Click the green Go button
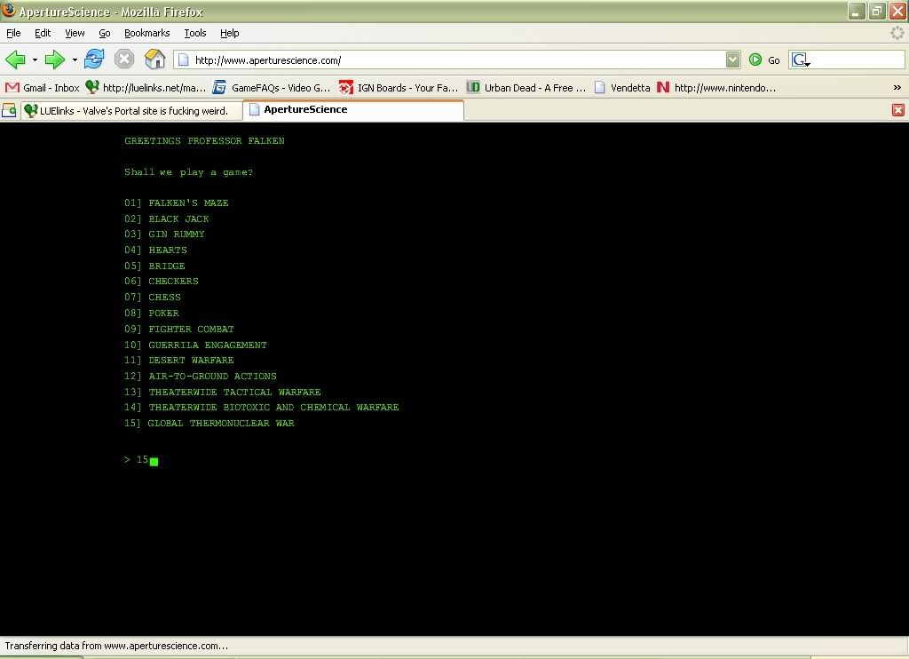The width and height of the screenshot is (909, 659). 764,60
